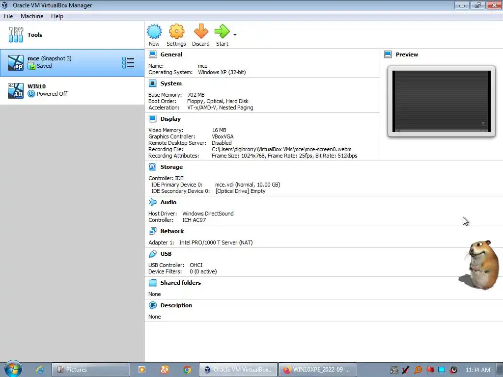Click the Intel PRO/1000 T Server (NAT) text
The width and height of the screenshot is (503, 377).
click(216, 242)
